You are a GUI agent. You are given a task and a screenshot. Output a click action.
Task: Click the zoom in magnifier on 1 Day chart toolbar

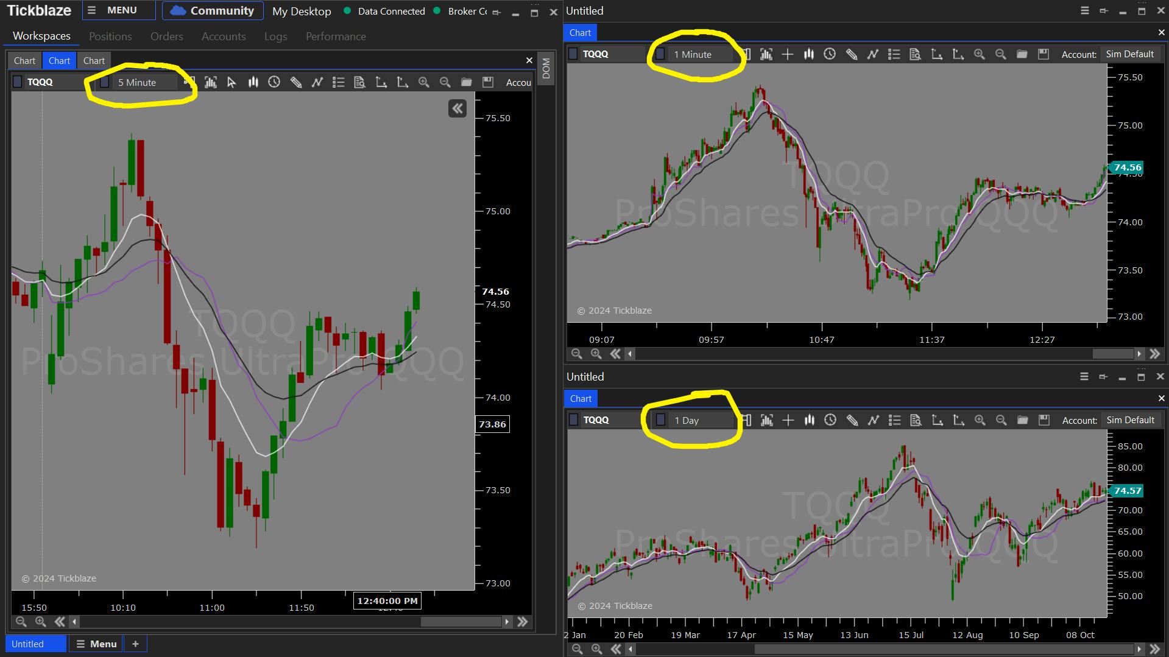pos(980,420)
